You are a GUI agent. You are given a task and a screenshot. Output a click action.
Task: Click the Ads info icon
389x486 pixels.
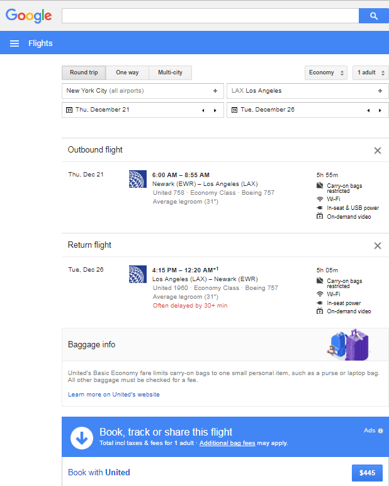[381, 431]
